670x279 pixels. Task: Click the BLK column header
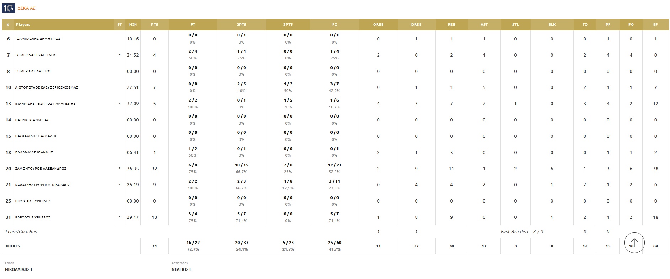click(x=552, y=25)
